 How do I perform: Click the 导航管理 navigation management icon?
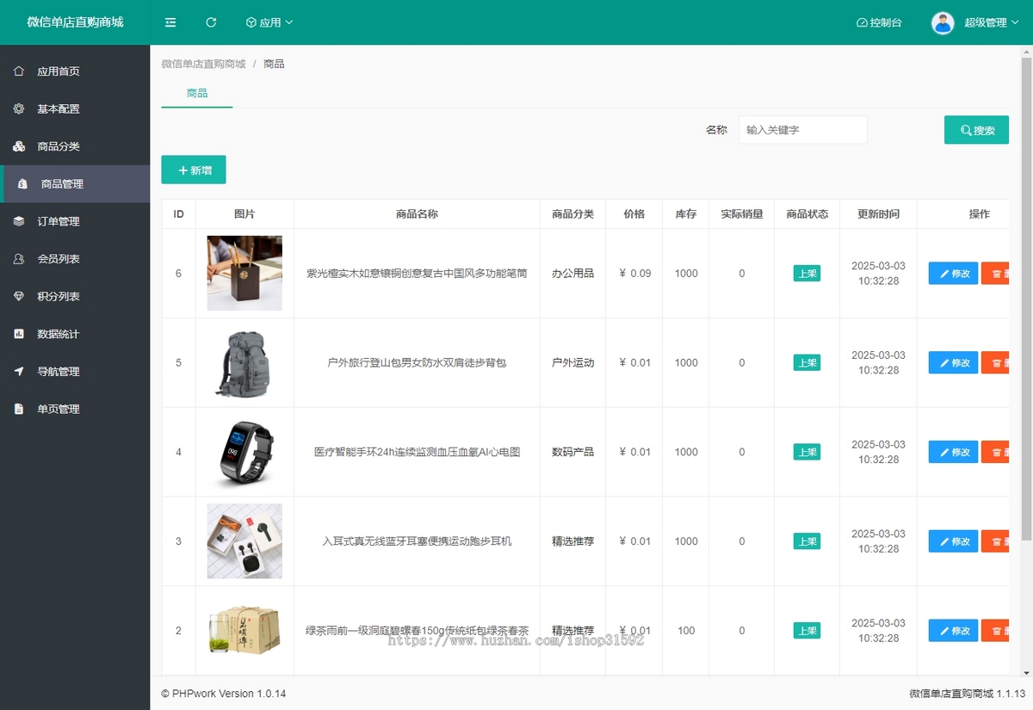(18, 371)
